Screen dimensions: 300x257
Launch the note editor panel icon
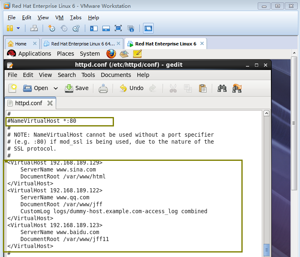[x=137, y=54]
